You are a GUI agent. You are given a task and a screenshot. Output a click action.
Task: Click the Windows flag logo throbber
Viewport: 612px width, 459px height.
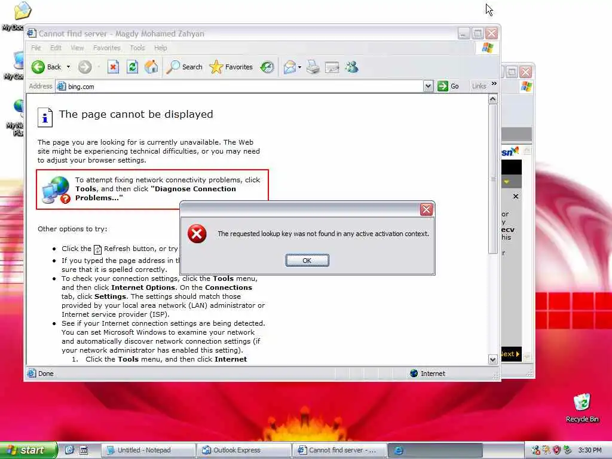click(x=488, y=48)
